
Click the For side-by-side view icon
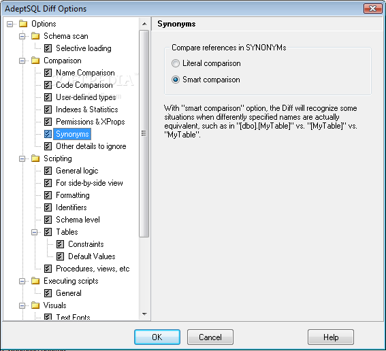(48, 183)
